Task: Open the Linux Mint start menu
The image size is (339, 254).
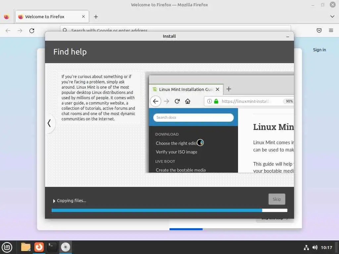Action: tap(7, 247)
